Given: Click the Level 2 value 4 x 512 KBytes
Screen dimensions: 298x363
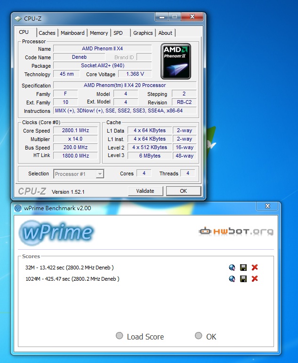Looking at the screenshot, I should (x=150, y=147).
